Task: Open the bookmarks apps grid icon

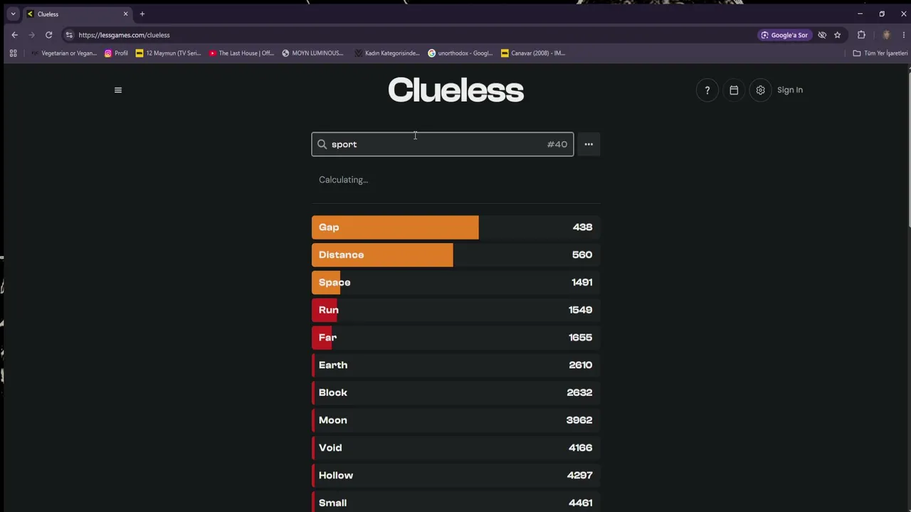Action: [13, 53]
